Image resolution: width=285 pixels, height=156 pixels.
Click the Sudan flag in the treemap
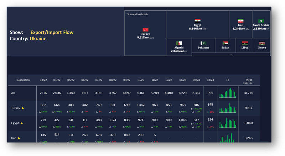point(226,43)
